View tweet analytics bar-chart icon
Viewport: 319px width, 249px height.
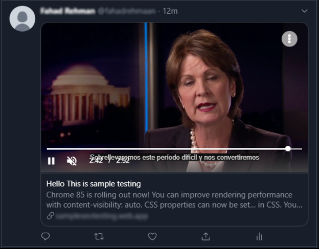259,236
